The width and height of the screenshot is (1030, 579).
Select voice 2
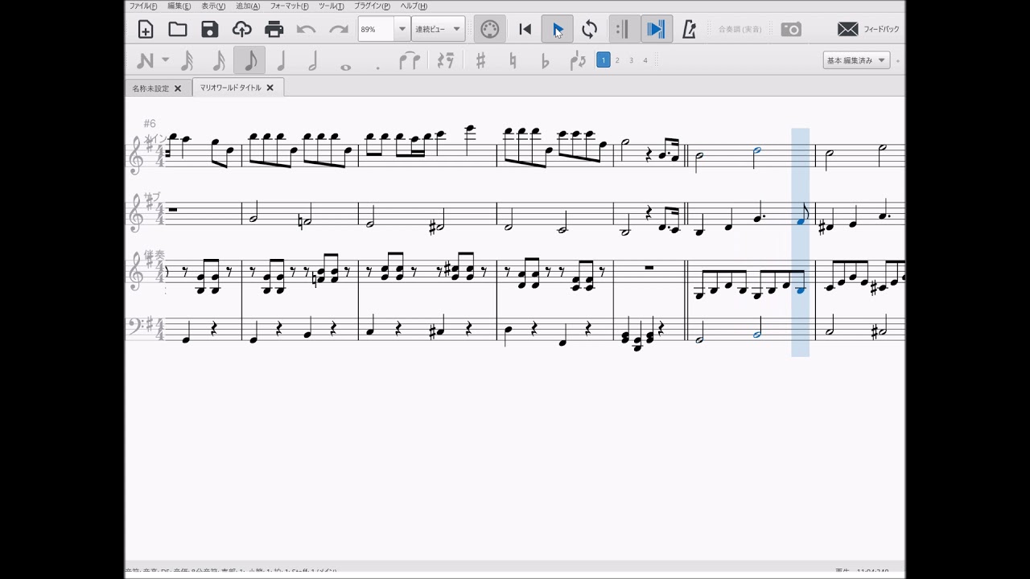(x=617, y=60)
